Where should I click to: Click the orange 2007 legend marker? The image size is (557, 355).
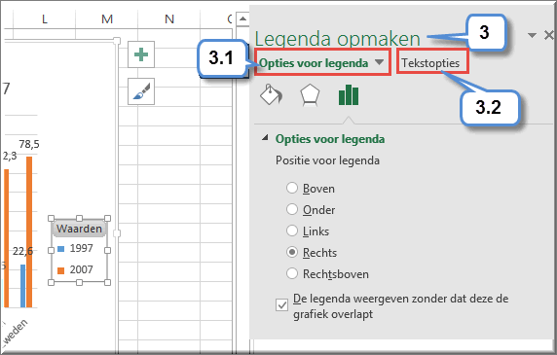tap(60, 270)
